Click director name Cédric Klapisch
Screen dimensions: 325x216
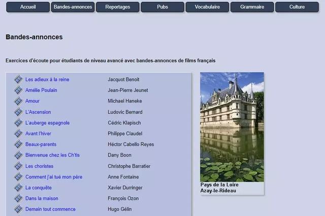(124, 123)
